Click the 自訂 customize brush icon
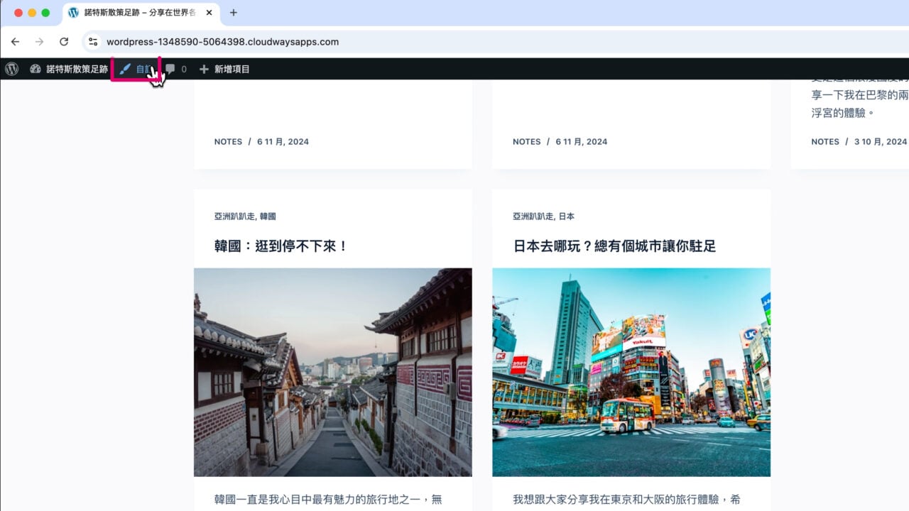This screenshot has height=511, width=909. coord(125,69)
